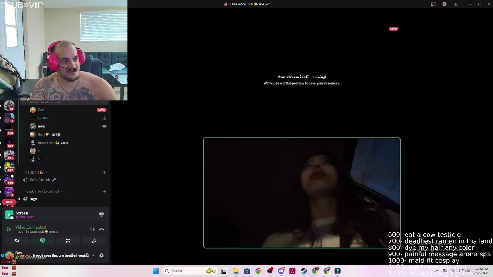The height and width of the screenshot is (277, 493).
Task: Click the paused stream preview message
Action: click(302, 80)
